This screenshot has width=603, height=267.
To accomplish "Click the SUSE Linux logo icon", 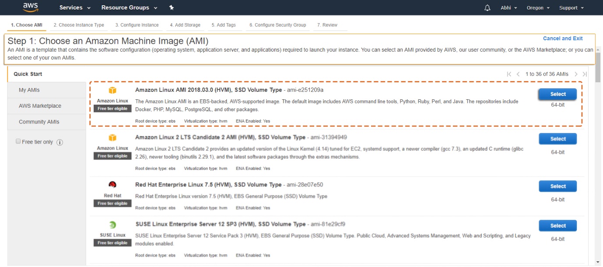I will click(x=112, y=225).
